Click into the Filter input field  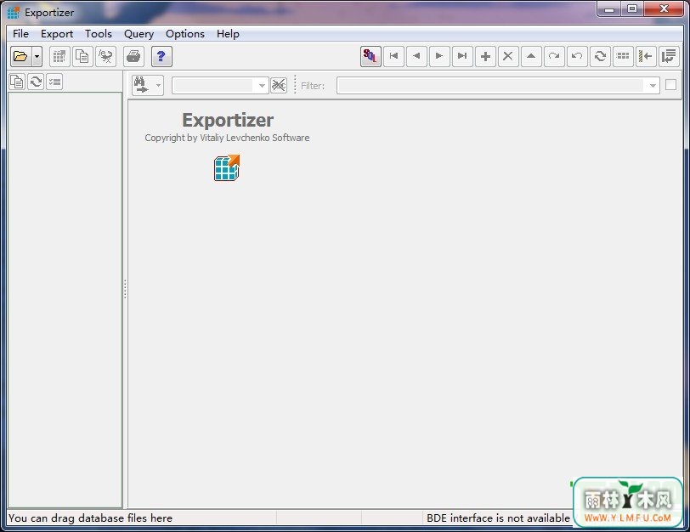[492, 85]
